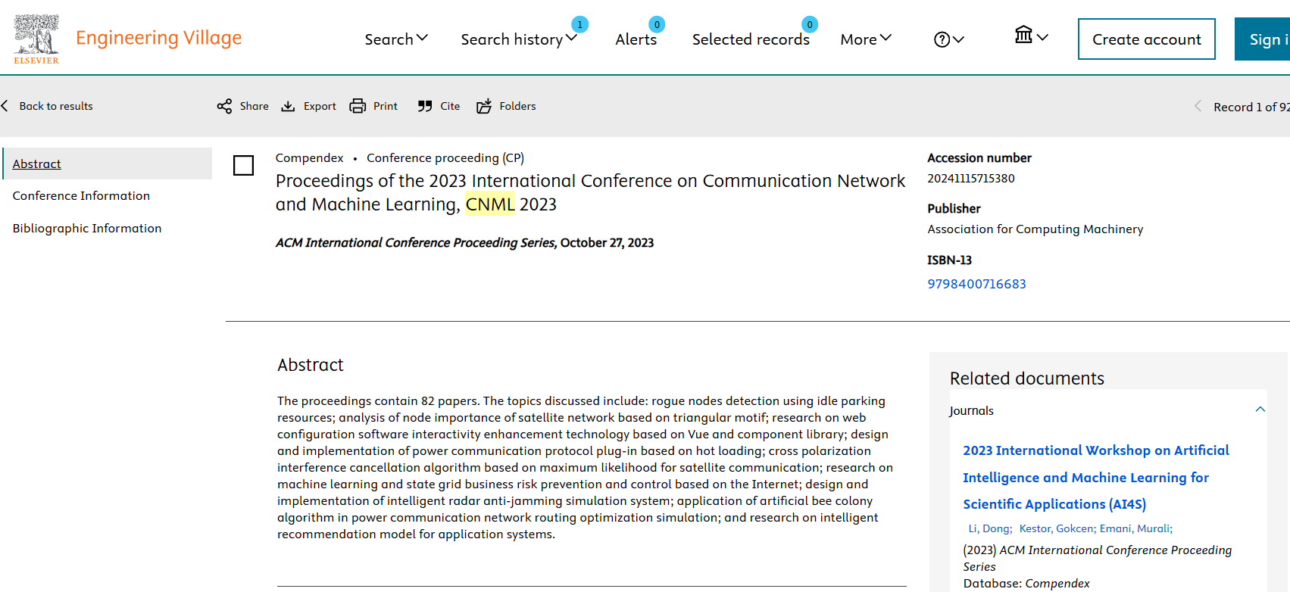Open the help question mark icon
The image size is (1290, 592).
[942, 39]
